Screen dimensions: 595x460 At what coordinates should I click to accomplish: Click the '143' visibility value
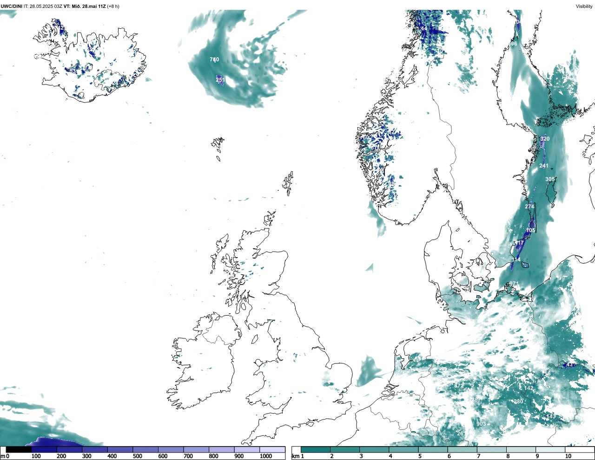[551, 416]
